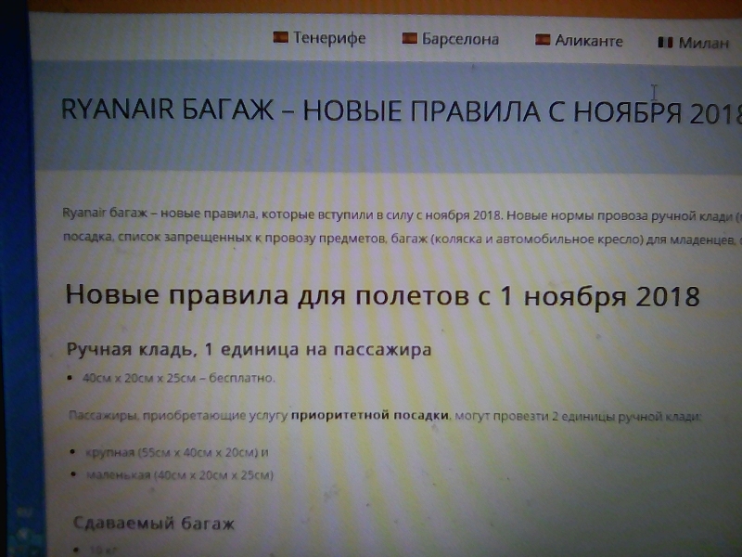Click the intro paragraph starting Ryanair багаж – новые правила
This screenshot has width=742, height=557.
click(x=402, y=227)
